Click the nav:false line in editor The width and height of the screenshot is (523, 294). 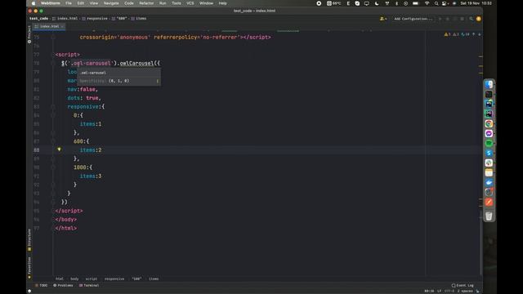pos(83,89)
